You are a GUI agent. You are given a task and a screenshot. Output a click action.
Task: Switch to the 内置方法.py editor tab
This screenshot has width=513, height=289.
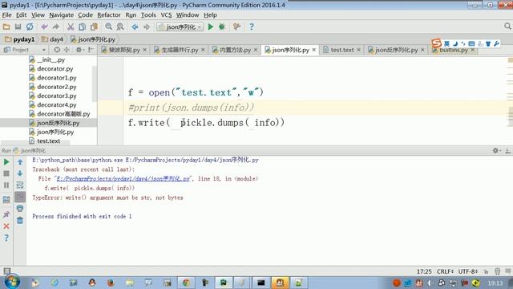tap(235, 50)
